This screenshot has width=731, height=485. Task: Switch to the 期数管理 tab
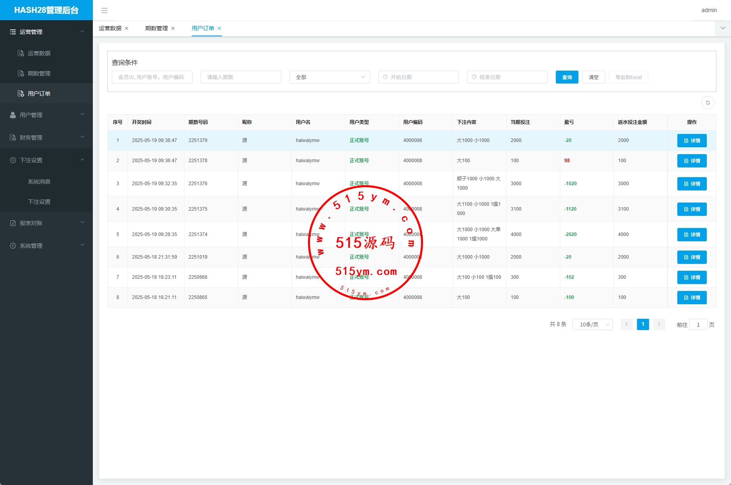pyautogui.click(x=157, y=28)
